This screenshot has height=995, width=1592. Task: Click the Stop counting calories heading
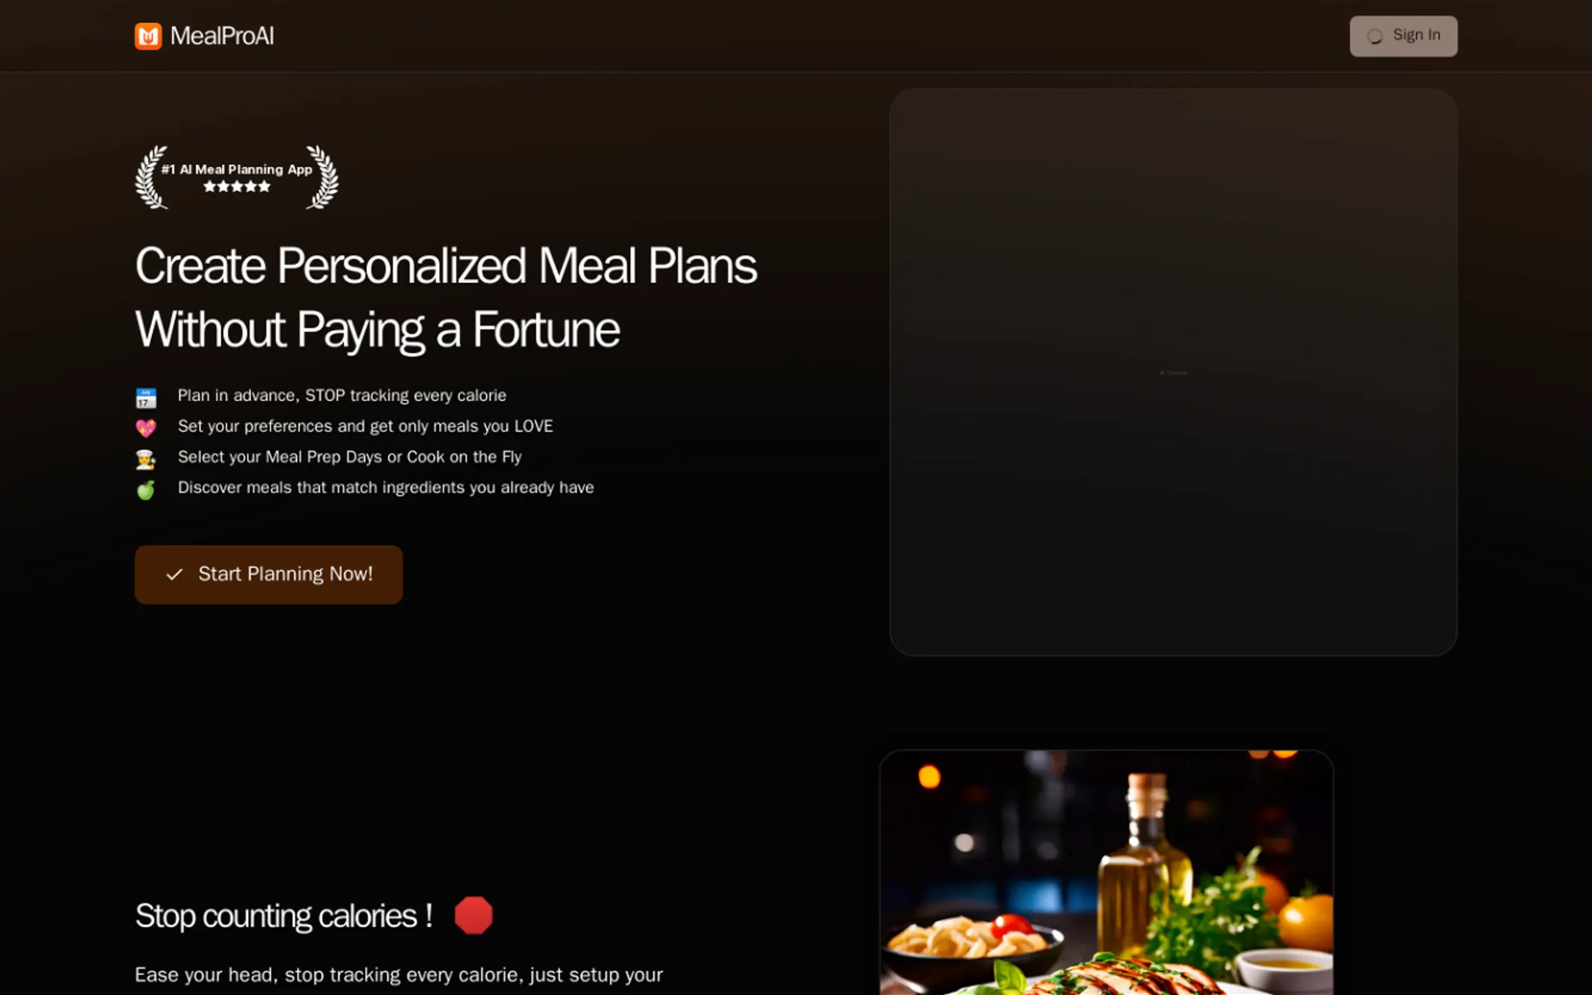tap(284, 915)
